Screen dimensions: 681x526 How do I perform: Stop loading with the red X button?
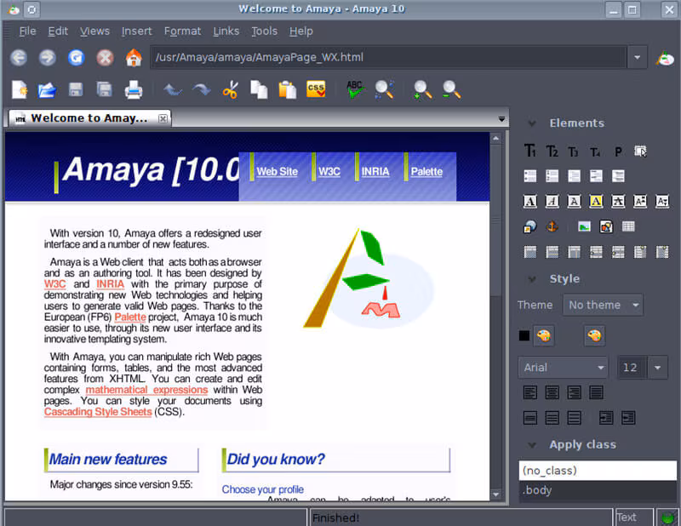[x=105, y=57]
